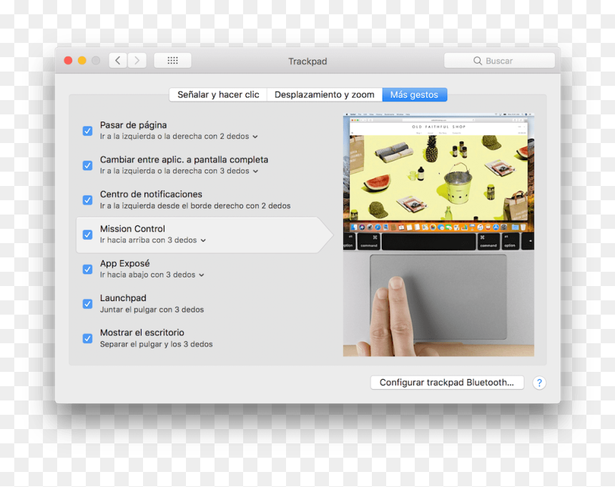Select the Centro de notificaciones label
The width and height of the screenshot is (615, 487).
point(151,194)
